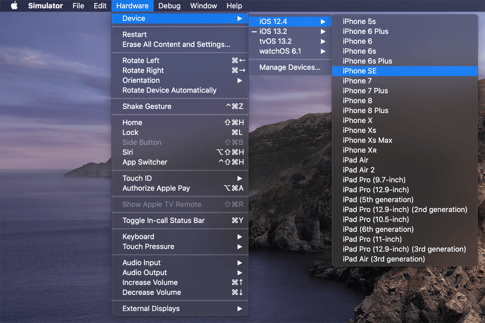Image resolution: width=485 pixels, height=323 pixels.
Task: Choose iPhone 8 Plus simulator
Action: 405,111
